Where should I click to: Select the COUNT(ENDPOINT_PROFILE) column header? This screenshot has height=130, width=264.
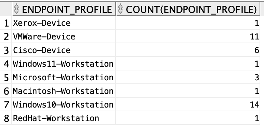pyautogui.click(x=188, y=9)
